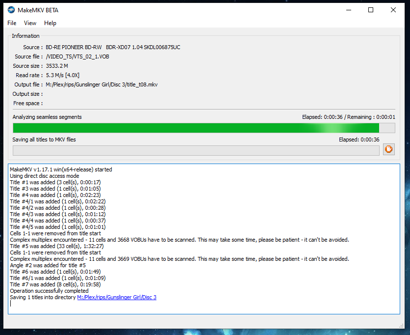Follow the Gunslinger Girl Disc 3 directory link
The image size is (410, 335).
[116, 297]
